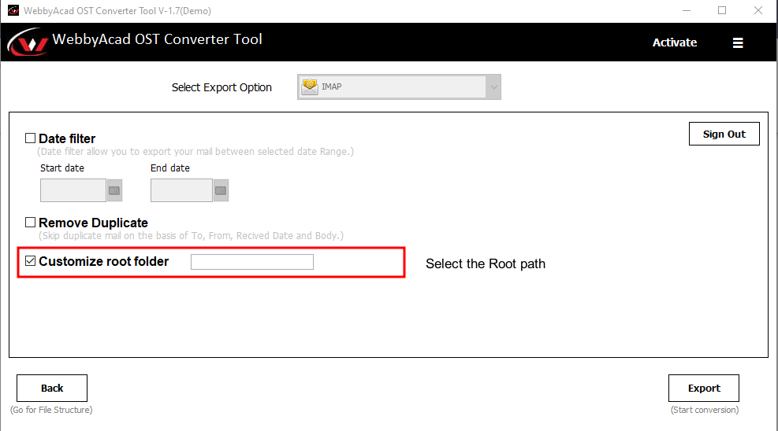Click the Remove Duplicate description text
The height and width of the screenshot is (431, 778).
click(x=191, y=235)
